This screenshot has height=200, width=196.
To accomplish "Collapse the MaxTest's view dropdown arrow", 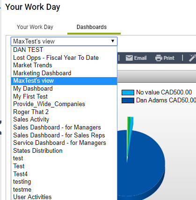I will (113, 41).
